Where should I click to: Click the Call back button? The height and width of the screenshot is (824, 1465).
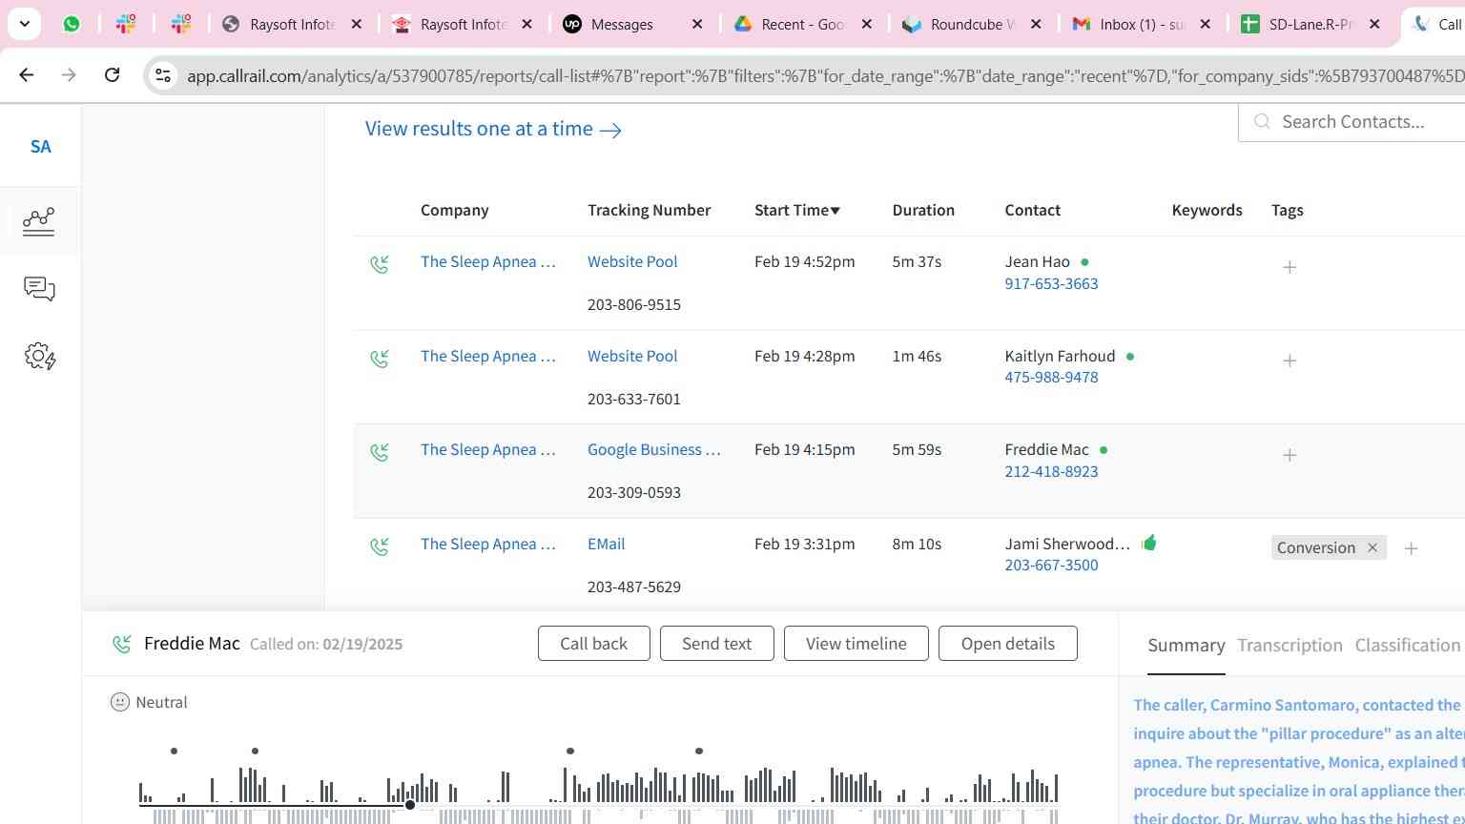(593, 644)
